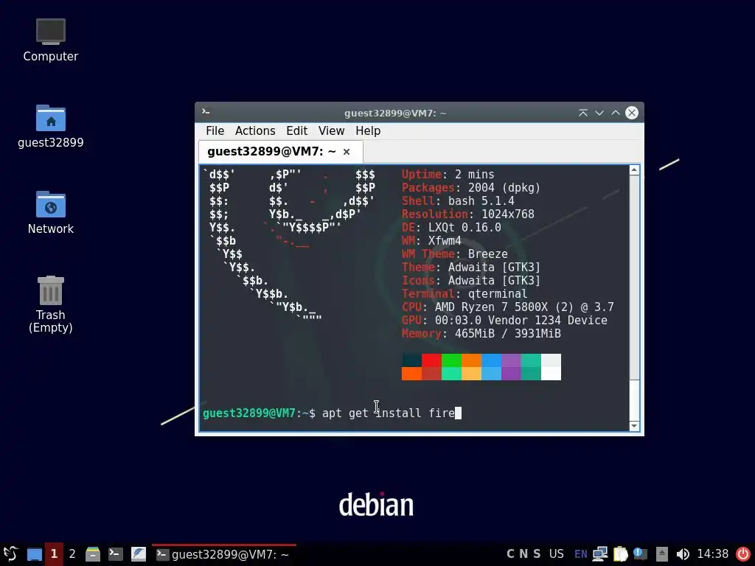
Task: Select the guest32899 home folder icon
Action: pos(51,127)
